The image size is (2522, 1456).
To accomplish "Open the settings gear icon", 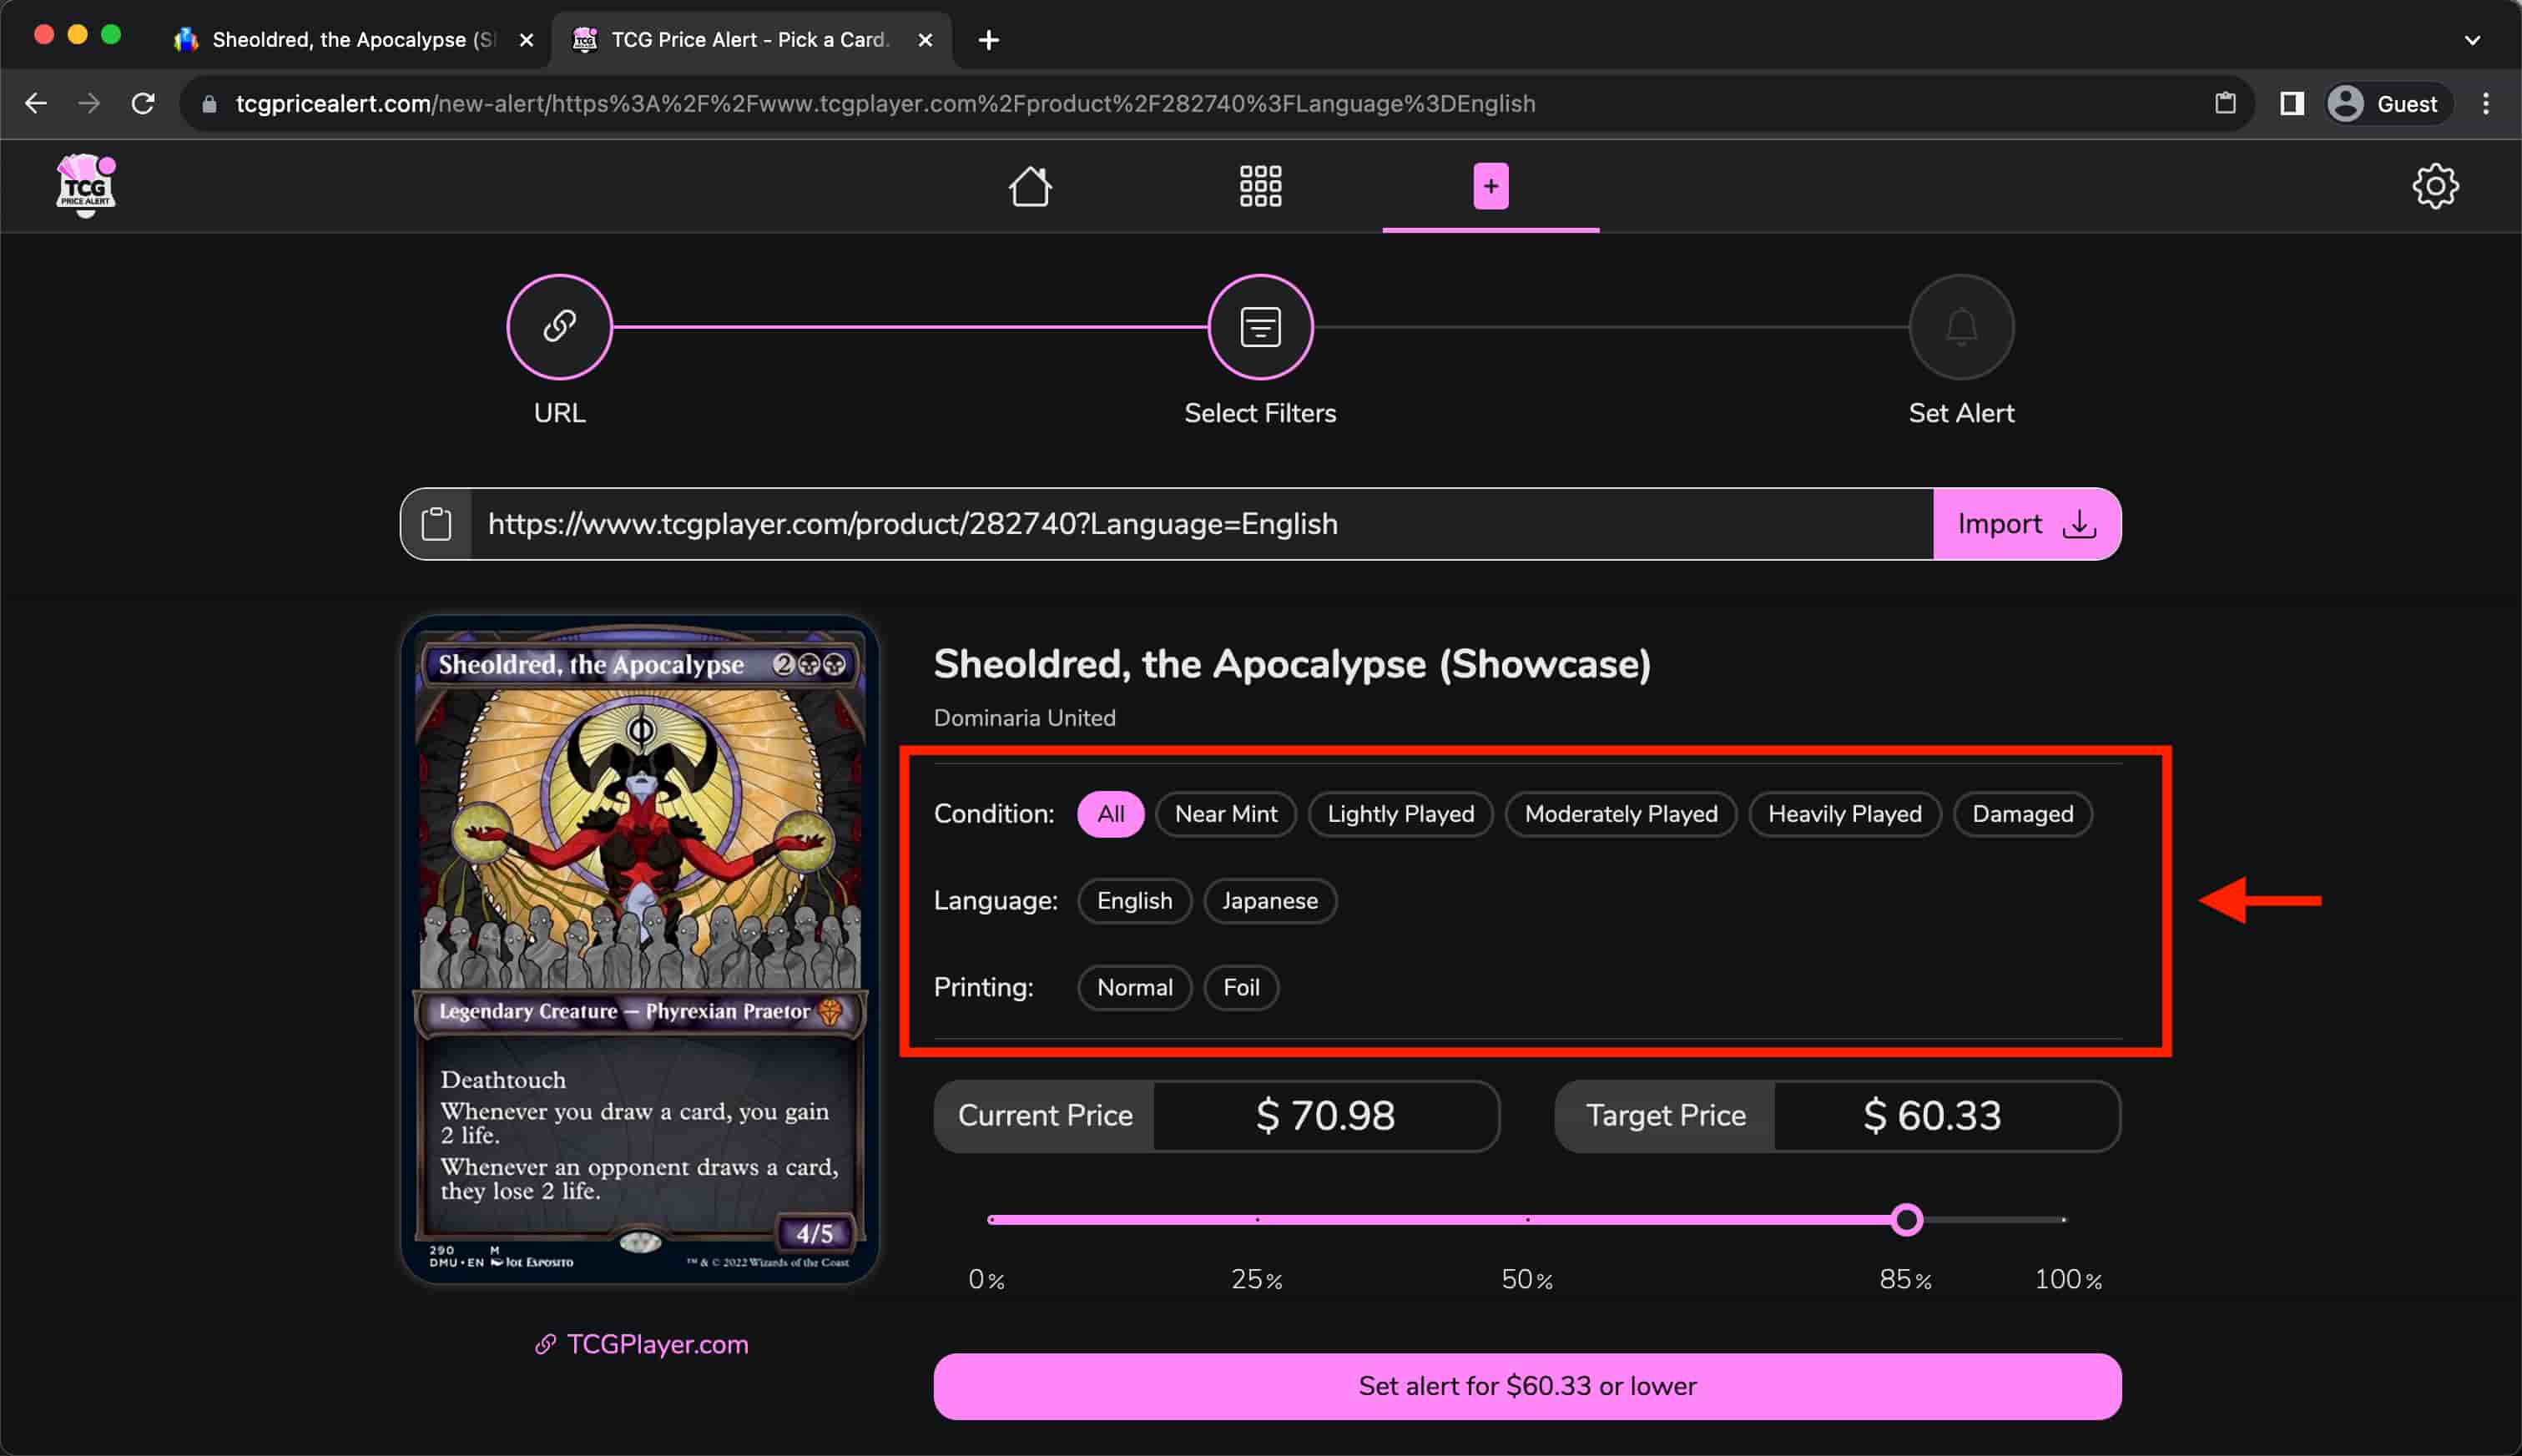I will pyautogui.click(x=2434, y=186).
